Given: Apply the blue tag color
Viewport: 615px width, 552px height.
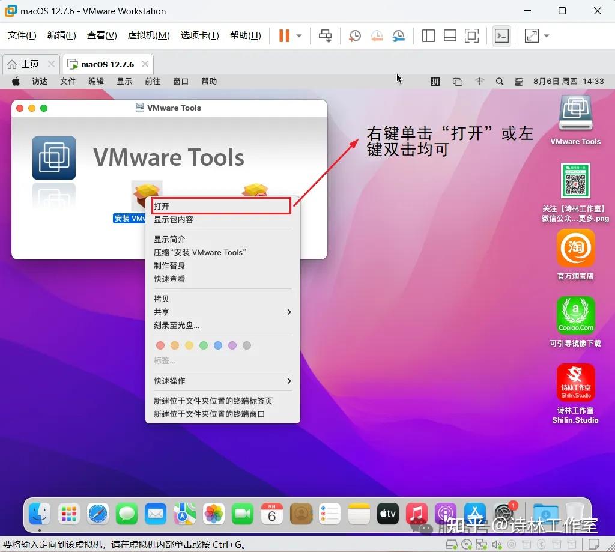Looking at the screenshot, I should click(218, 345).
